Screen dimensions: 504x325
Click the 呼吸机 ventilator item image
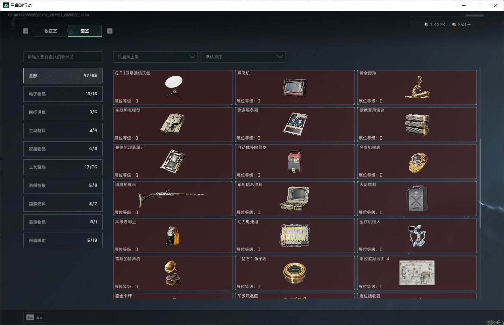295,88
